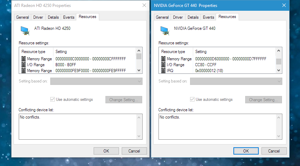
Task: Toggle Use automatic settings in NVIDIA GeForce window
Action: [192, 99]
